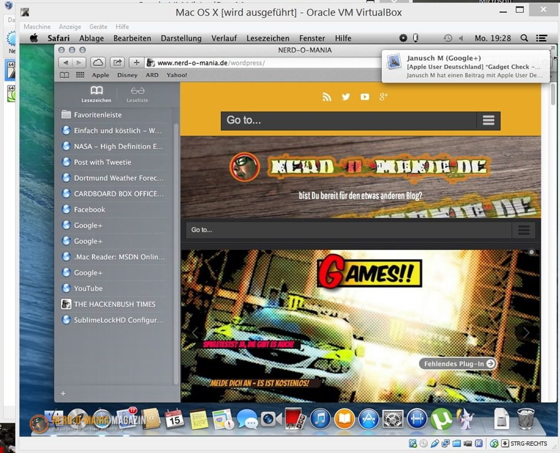Image resolution: width=560 pixels, height=453 pixels.
Task: Open the Ablage menu
Action: 91,38
